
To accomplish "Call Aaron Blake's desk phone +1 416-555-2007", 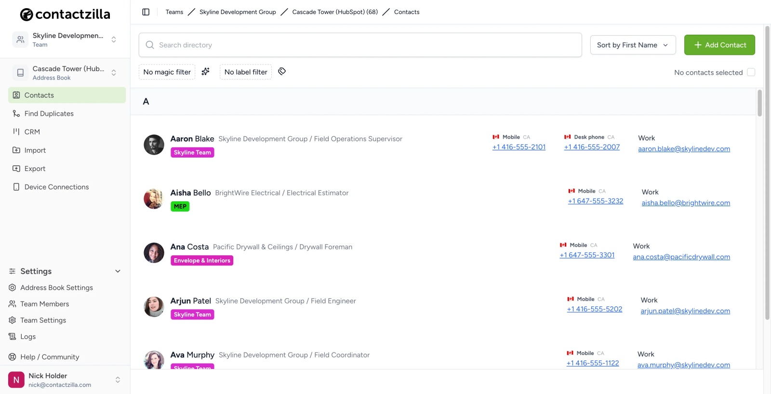I will [592, 147].
